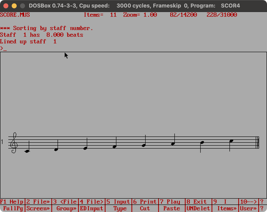Image resolution: width=267 pixels, height=212 pixels.
Task: Click the last note, high C
Action: [x=231, y=141]
